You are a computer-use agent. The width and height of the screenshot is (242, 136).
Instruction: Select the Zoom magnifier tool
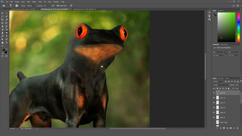pyautogui.click(x=6, y=43)
